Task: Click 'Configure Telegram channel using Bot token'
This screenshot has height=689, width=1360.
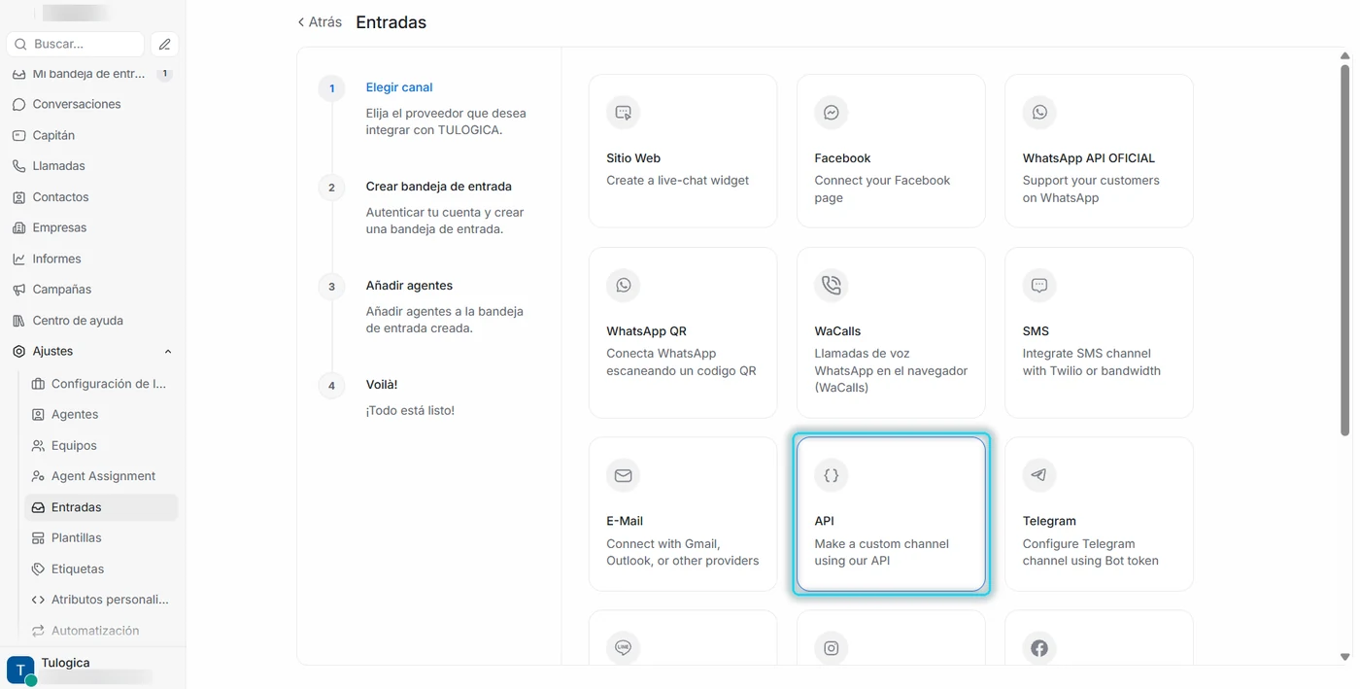Action: tap(1090, 553)
